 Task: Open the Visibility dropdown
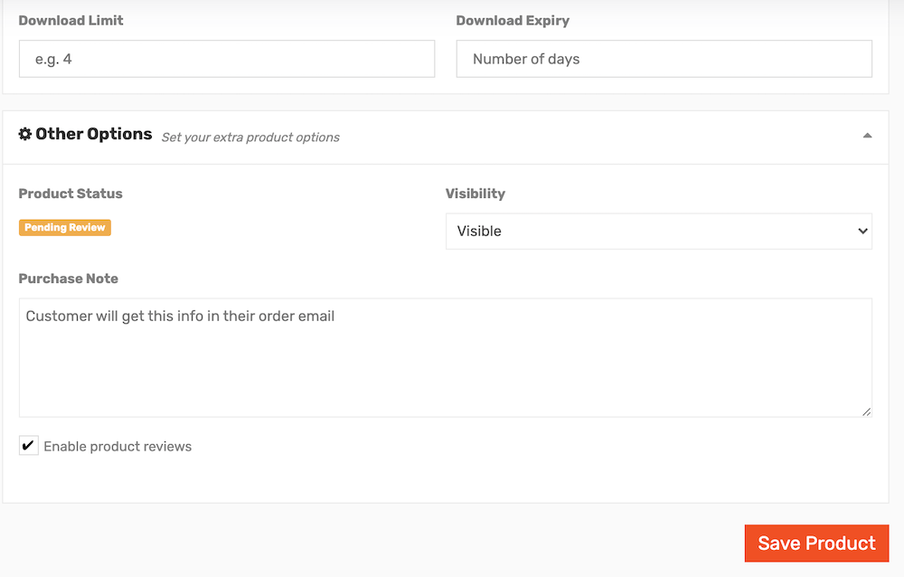coord(658,232)
